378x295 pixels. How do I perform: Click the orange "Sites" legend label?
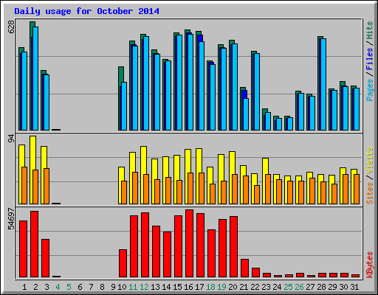click(x=370, y=193)
